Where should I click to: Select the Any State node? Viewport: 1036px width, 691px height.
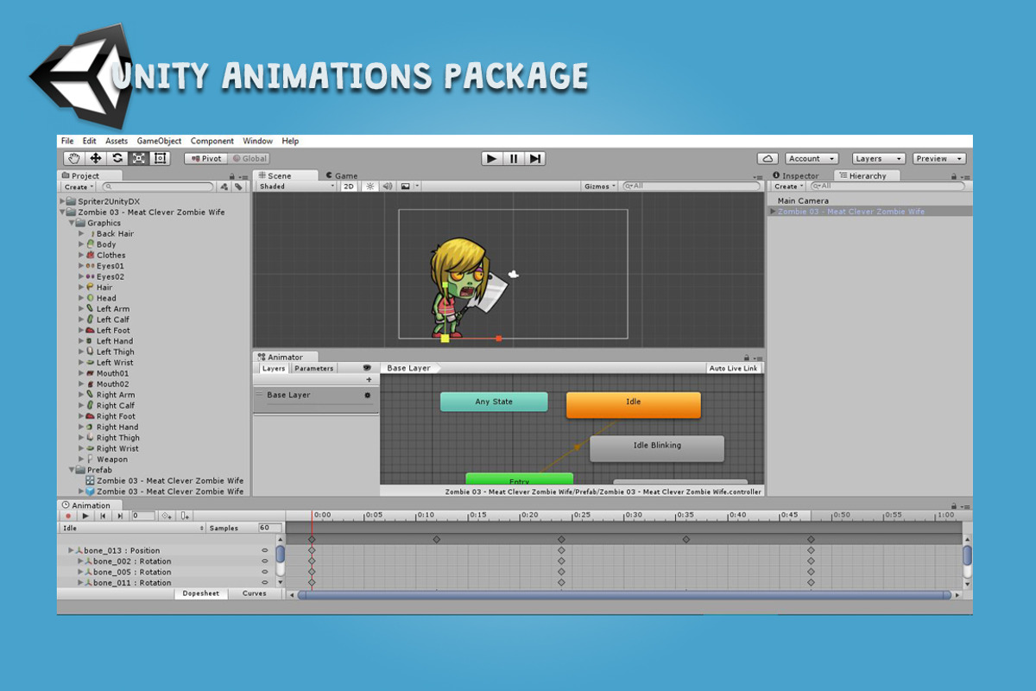[494, 402]
